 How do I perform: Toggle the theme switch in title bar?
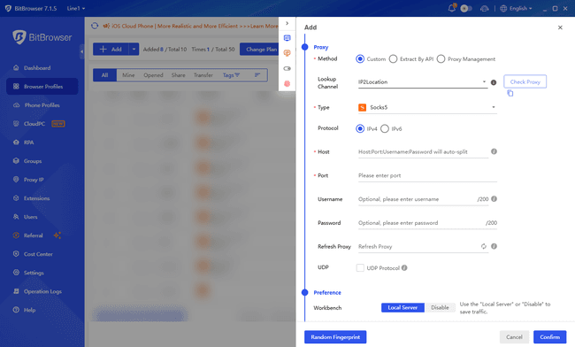click(x=466, y=8)
